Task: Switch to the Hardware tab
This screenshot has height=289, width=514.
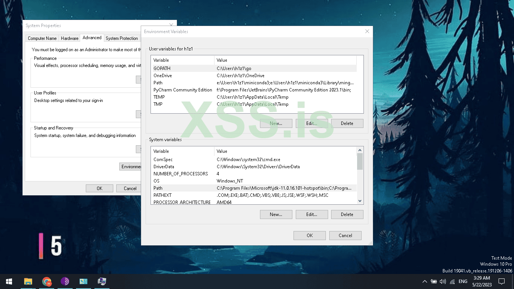Action: pyautogui.click(x=70, y=38)
